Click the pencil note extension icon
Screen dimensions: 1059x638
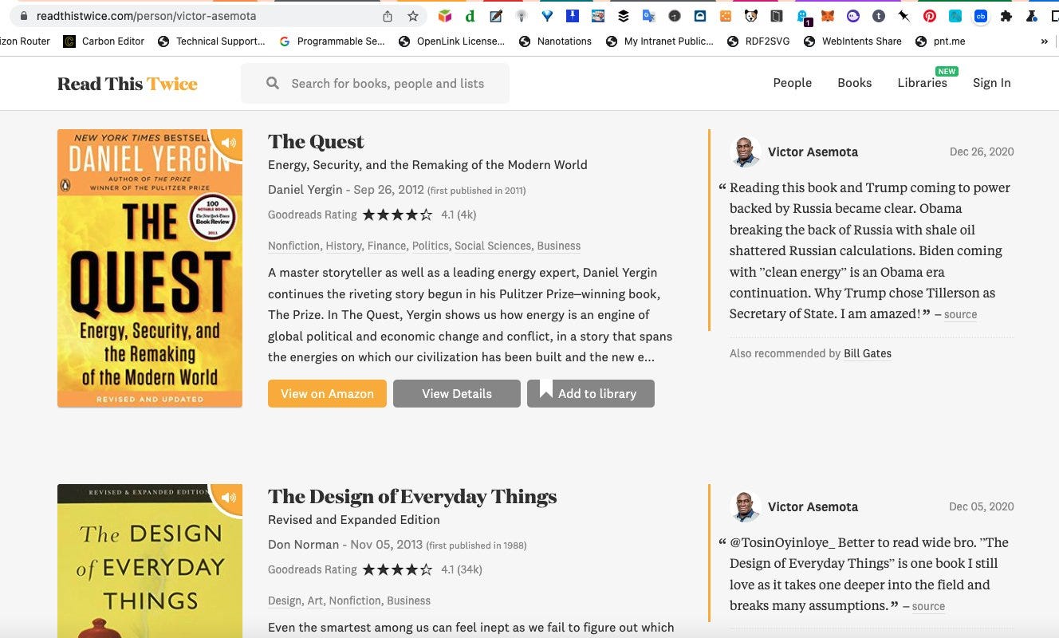coord(496,16)
